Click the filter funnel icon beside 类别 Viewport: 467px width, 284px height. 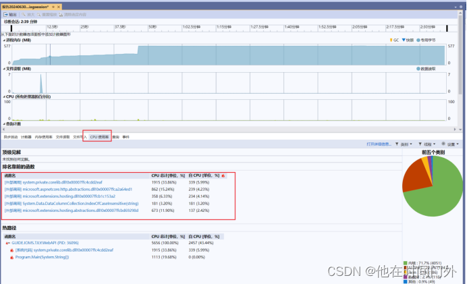pos(397,144)
